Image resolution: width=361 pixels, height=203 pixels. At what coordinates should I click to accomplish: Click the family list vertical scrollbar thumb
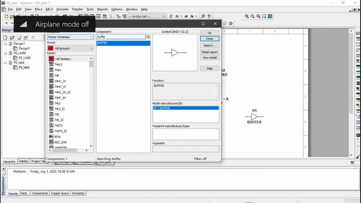click(x=91, y=64)
